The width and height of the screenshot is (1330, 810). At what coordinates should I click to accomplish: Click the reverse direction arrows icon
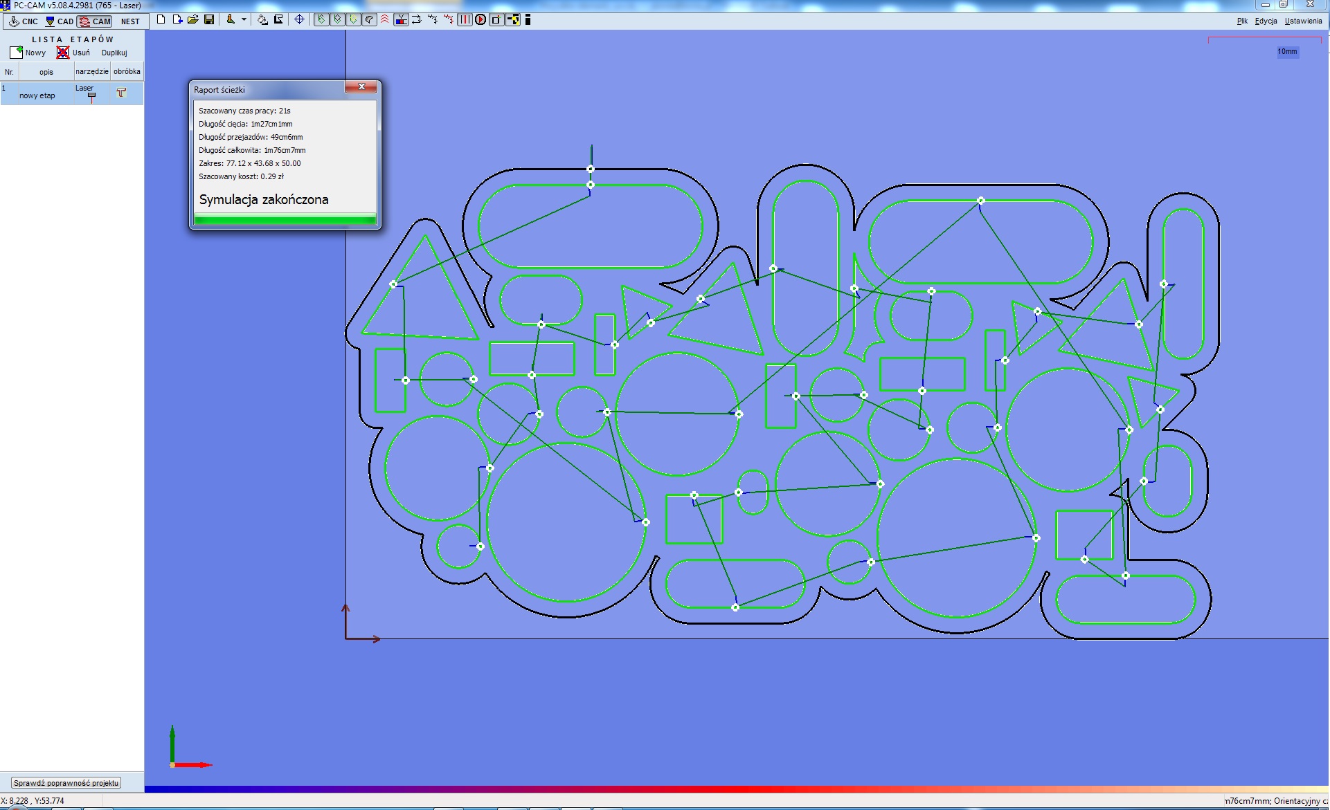point(417,20)
